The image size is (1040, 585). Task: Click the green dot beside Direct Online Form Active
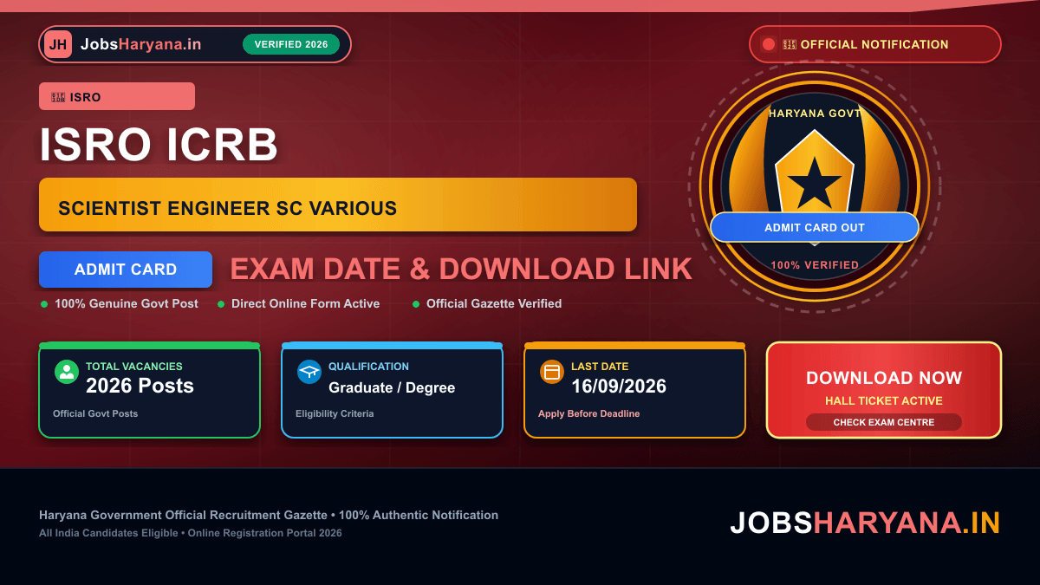221,304
